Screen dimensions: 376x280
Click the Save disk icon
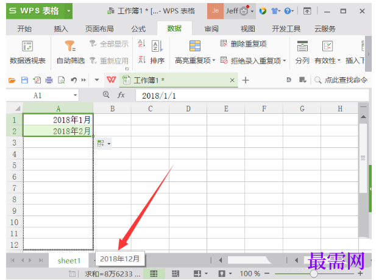[x=25, y=80]
